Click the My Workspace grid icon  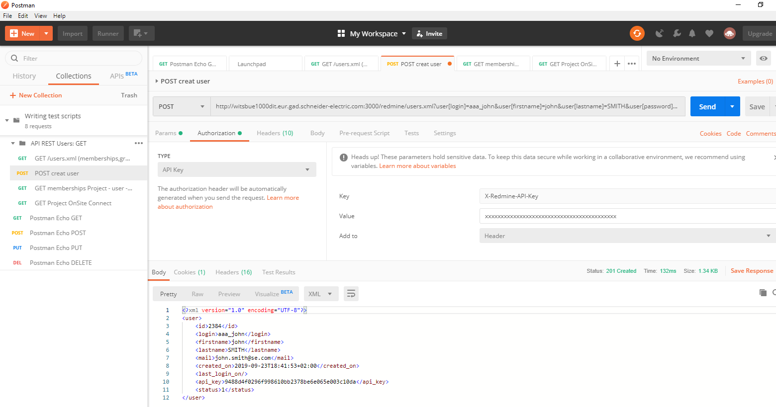(x=341, y=33)
